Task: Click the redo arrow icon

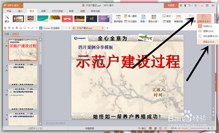Action: 32,28
